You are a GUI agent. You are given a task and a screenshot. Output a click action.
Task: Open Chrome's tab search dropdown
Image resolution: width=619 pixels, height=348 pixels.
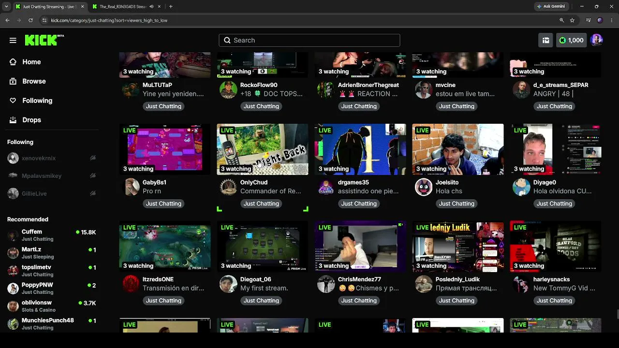coord(6,6)
